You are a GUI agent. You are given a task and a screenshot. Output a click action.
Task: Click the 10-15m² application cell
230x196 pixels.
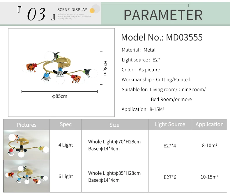pyautogui.click(x=209, y=176)
